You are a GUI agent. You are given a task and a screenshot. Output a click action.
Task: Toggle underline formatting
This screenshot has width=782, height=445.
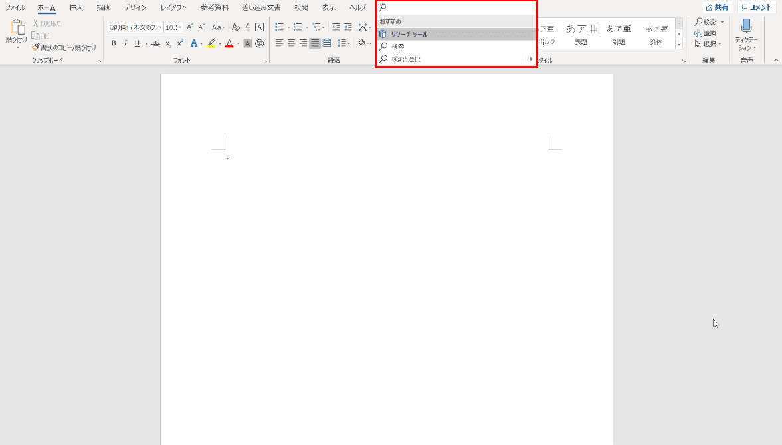(137, 43)
